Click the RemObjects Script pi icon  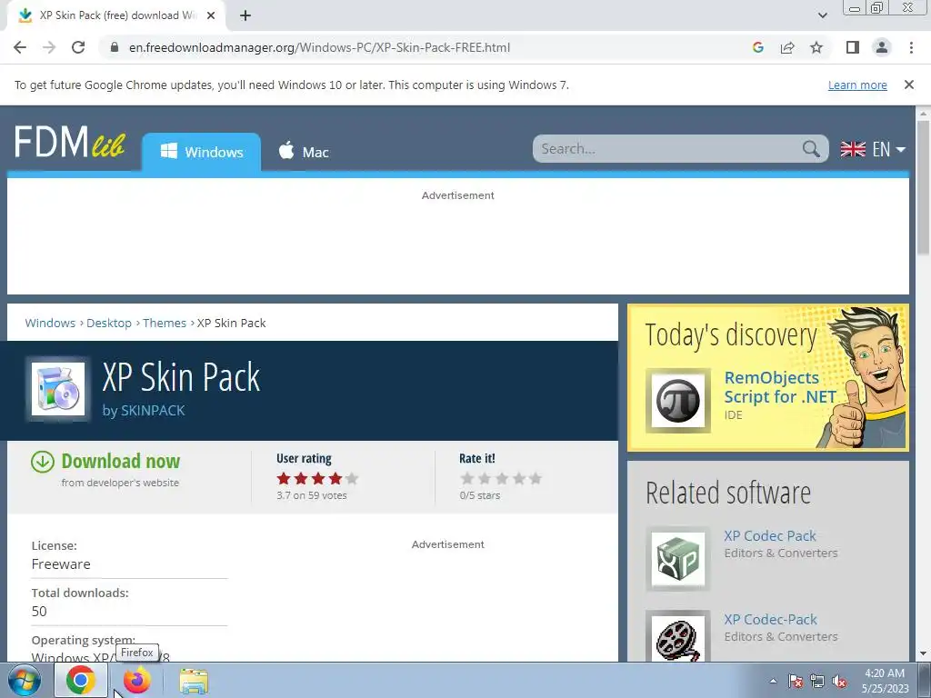pyautogui.click(x=677, y=401)
